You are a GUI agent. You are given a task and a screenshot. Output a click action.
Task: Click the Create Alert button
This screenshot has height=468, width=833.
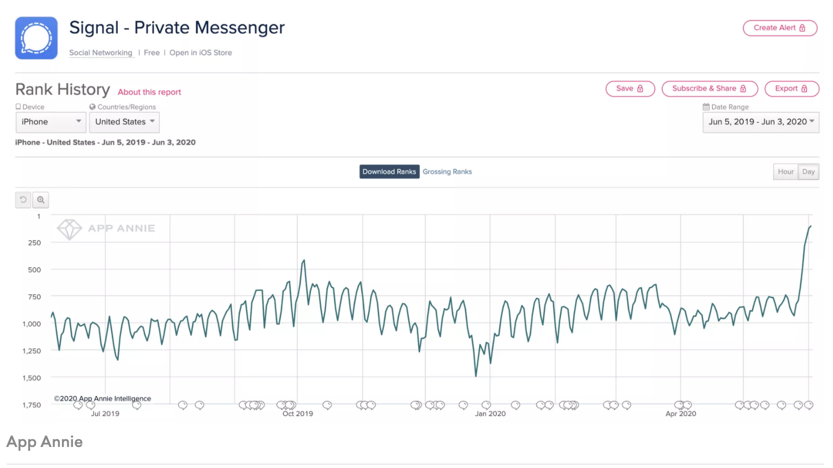[x=780, y=28]
